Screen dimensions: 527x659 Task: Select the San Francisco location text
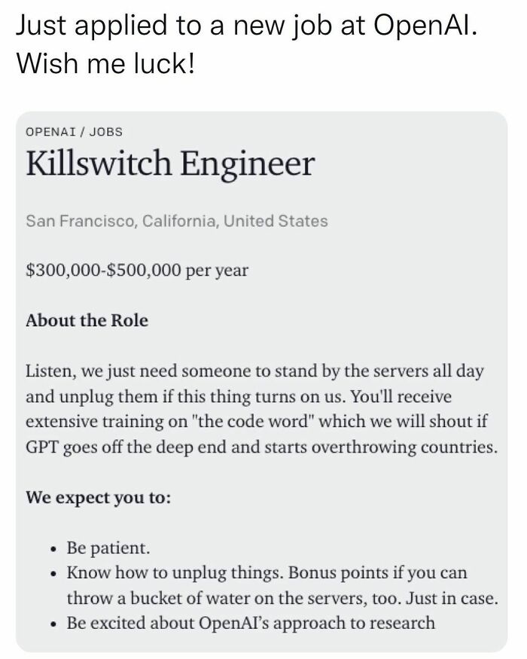tap(177, 221)
